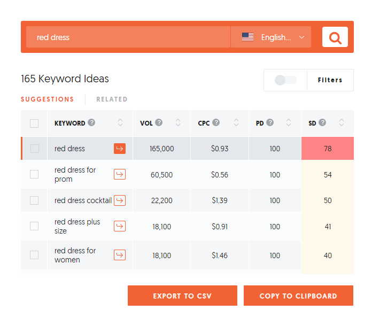372x318 pixels.
Task: Click the 'red dress plus size' arrow icon
Action: point(120,227)
